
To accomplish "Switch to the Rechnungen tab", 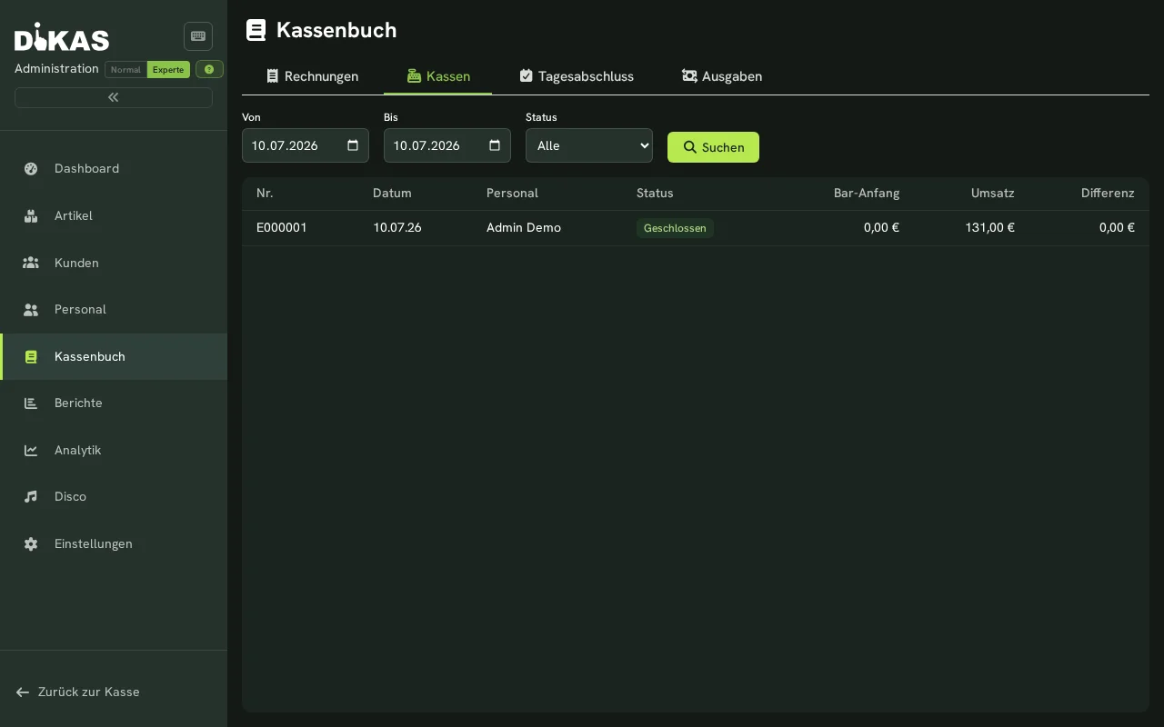I will [312, 76].
